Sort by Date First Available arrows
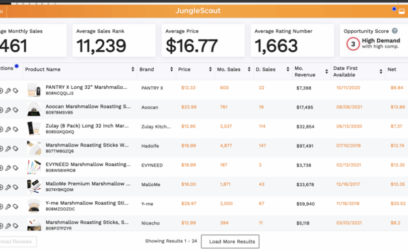 381,72
